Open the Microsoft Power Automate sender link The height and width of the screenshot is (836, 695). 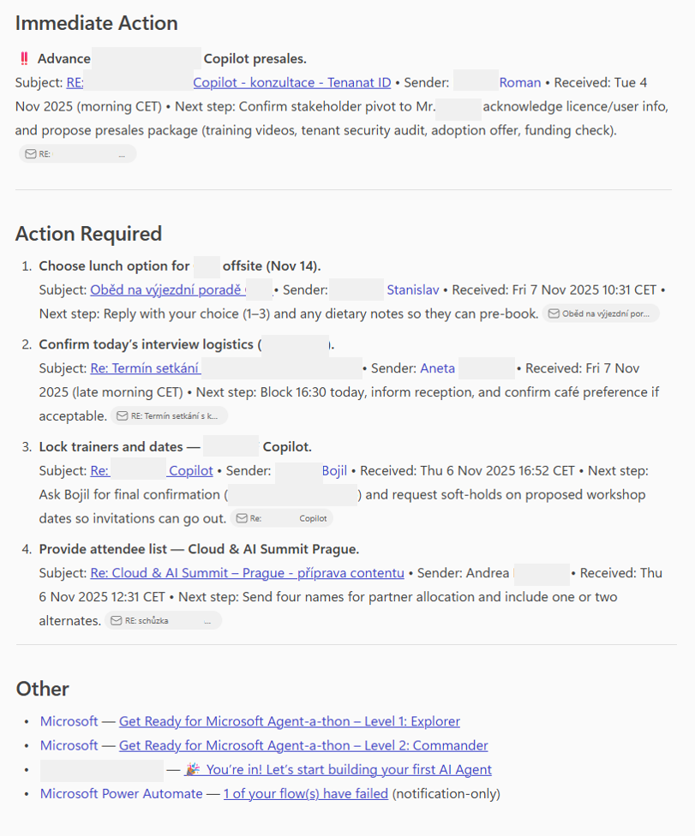pos(121,794)
